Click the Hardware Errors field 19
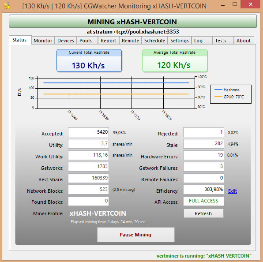The width and height of the screenshot is (263, 262). (203, 155)
